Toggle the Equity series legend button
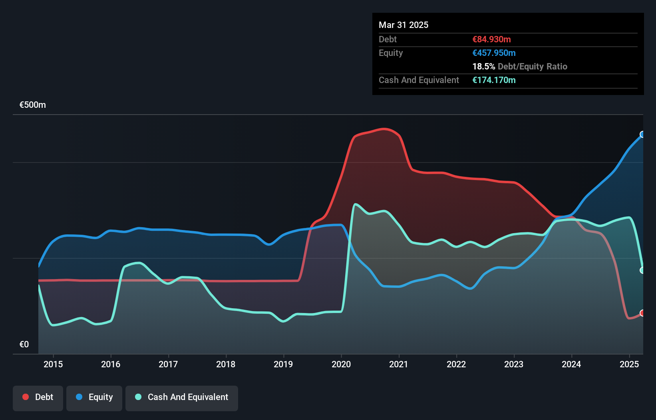The width and height of the screenshot is (656, 420). coord(94,398)
